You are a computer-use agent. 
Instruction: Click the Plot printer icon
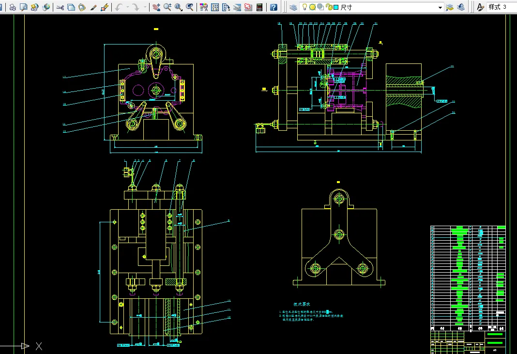(13, 7)
